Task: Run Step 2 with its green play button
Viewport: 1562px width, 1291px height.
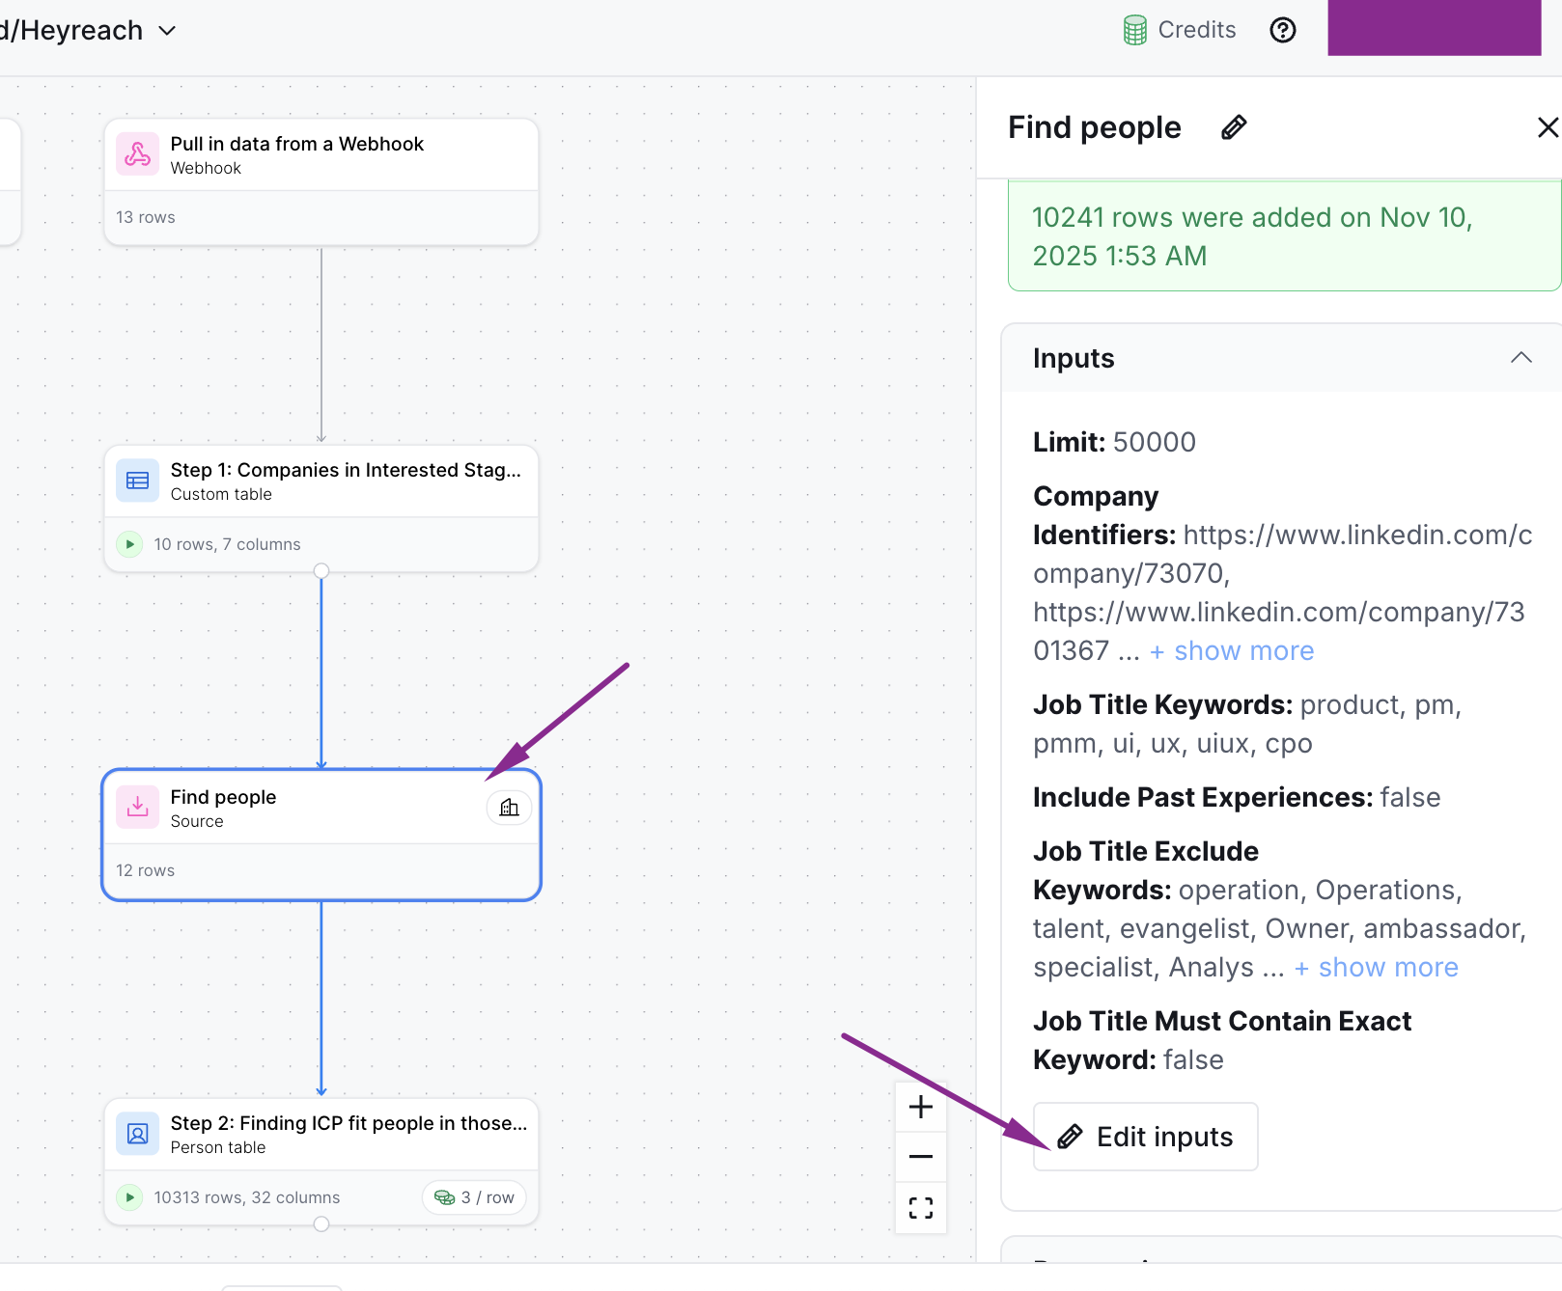Action: (x=129, y=1197)
